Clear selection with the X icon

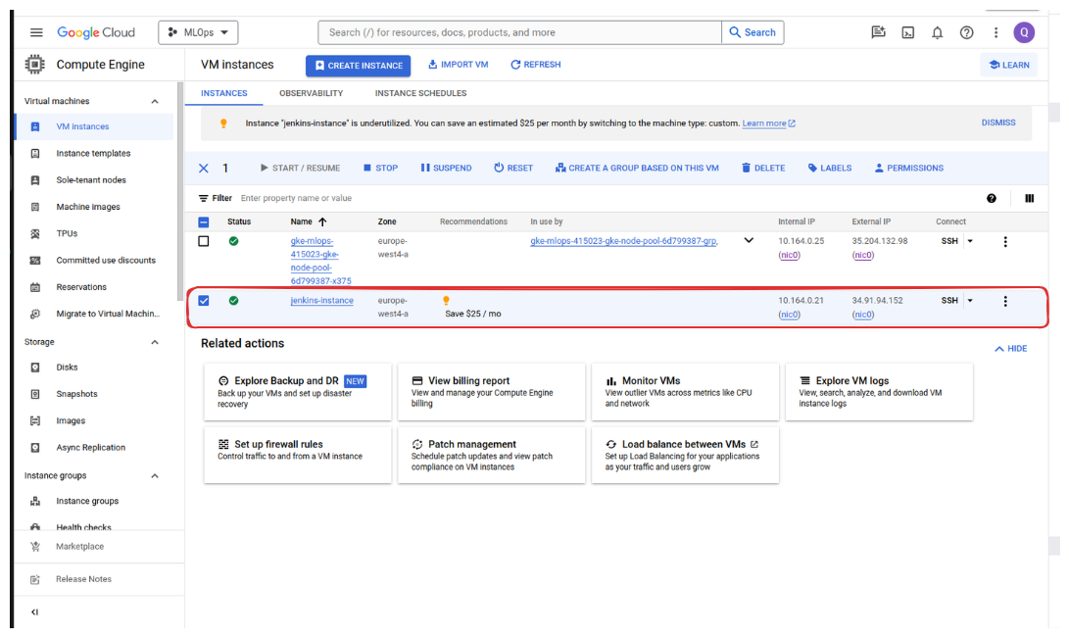(x=203, y=169)
